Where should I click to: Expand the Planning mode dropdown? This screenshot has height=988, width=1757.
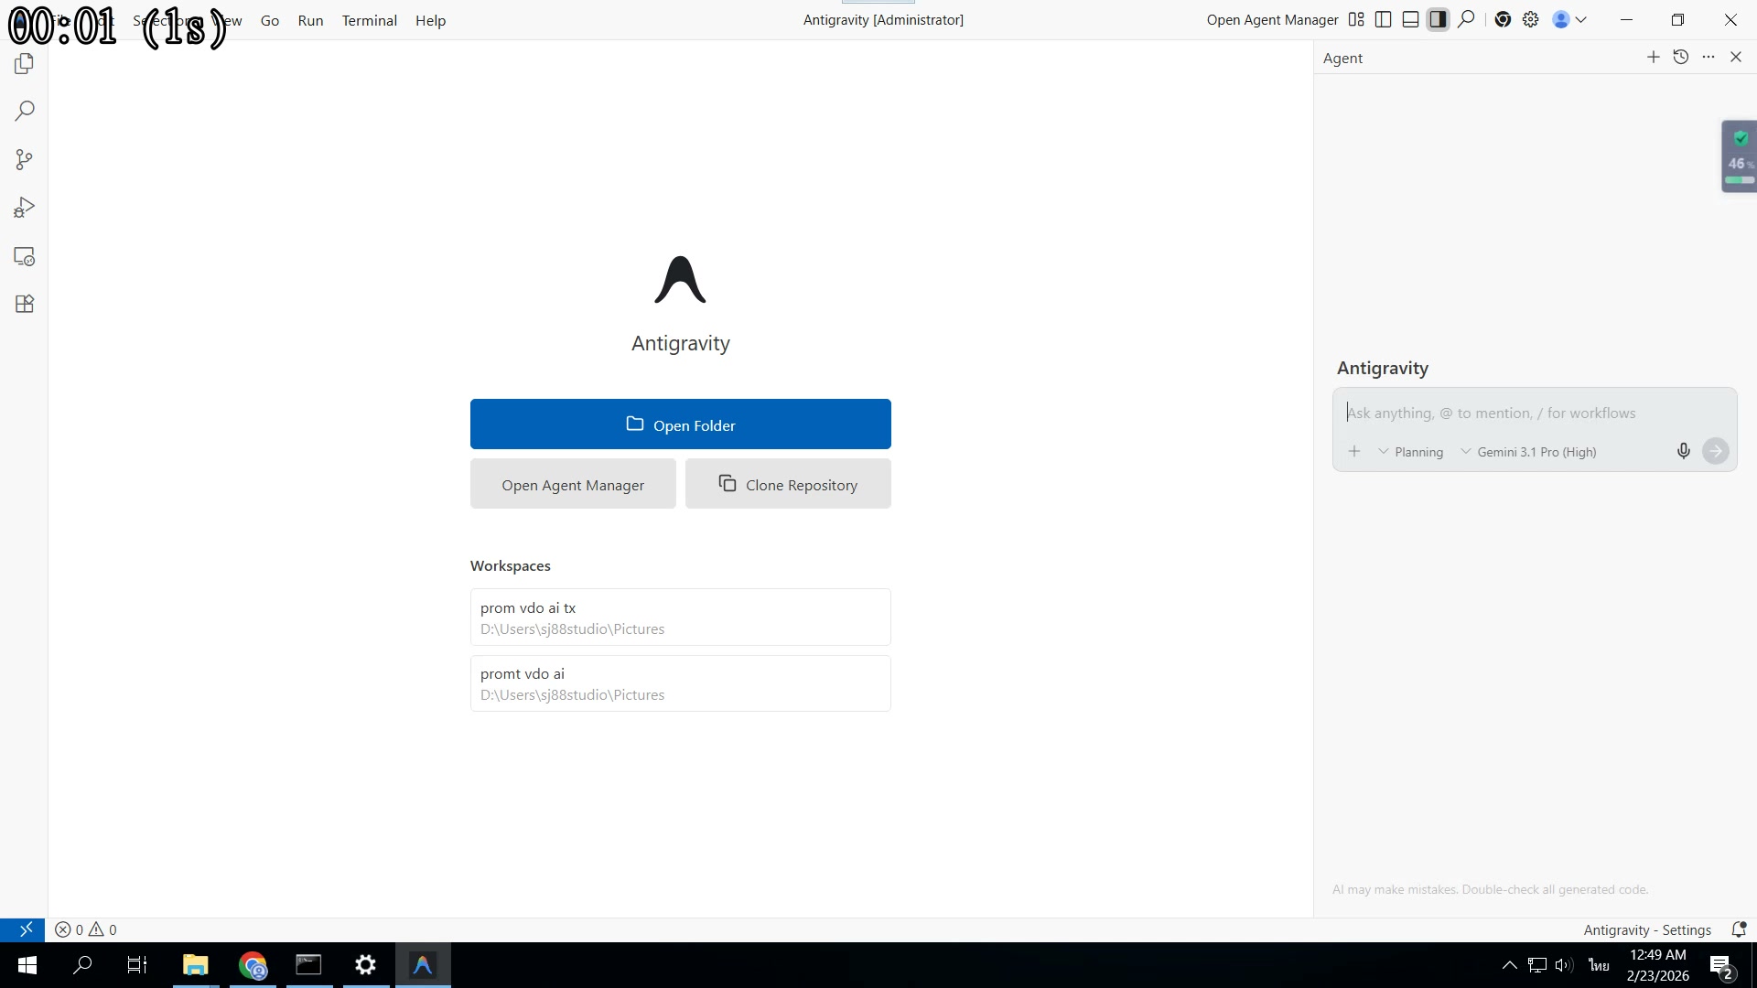tap(1412, 451)
